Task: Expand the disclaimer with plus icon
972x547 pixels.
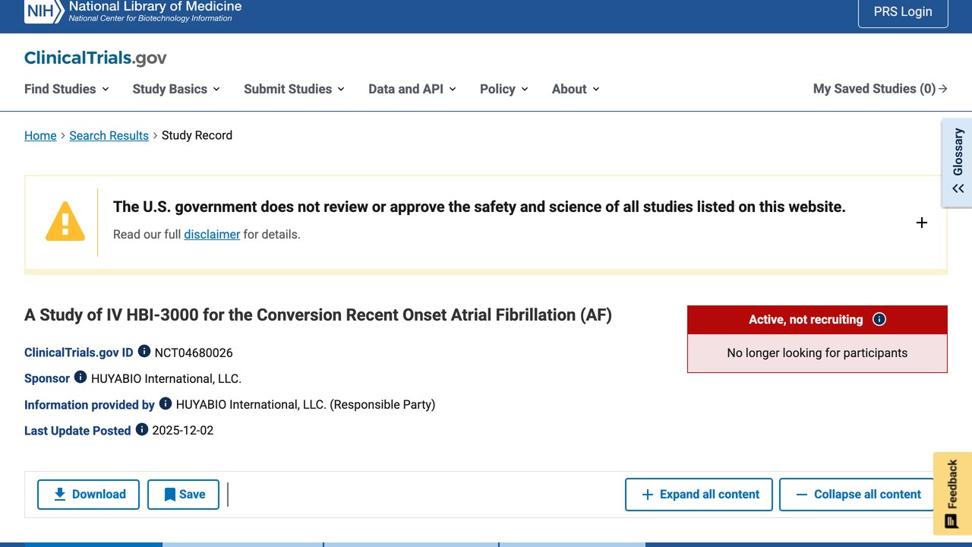Action: (x=921, y=223)
